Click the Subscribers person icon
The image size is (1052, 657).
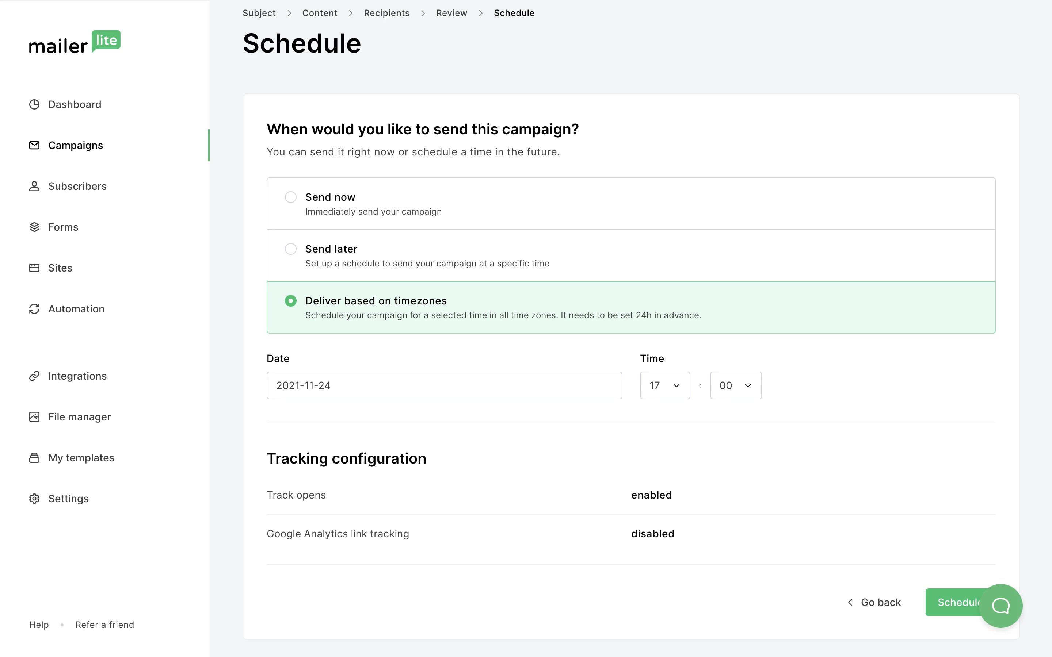[34, 186]
